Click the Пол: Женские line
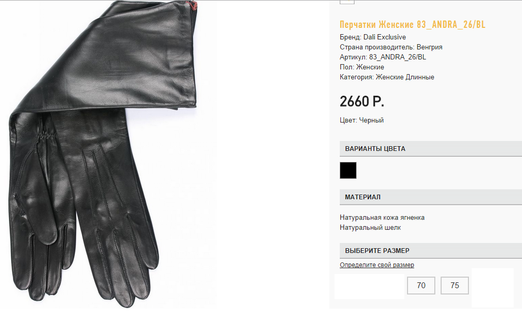This screenshot has height=315, width=522. click(362, 67)
